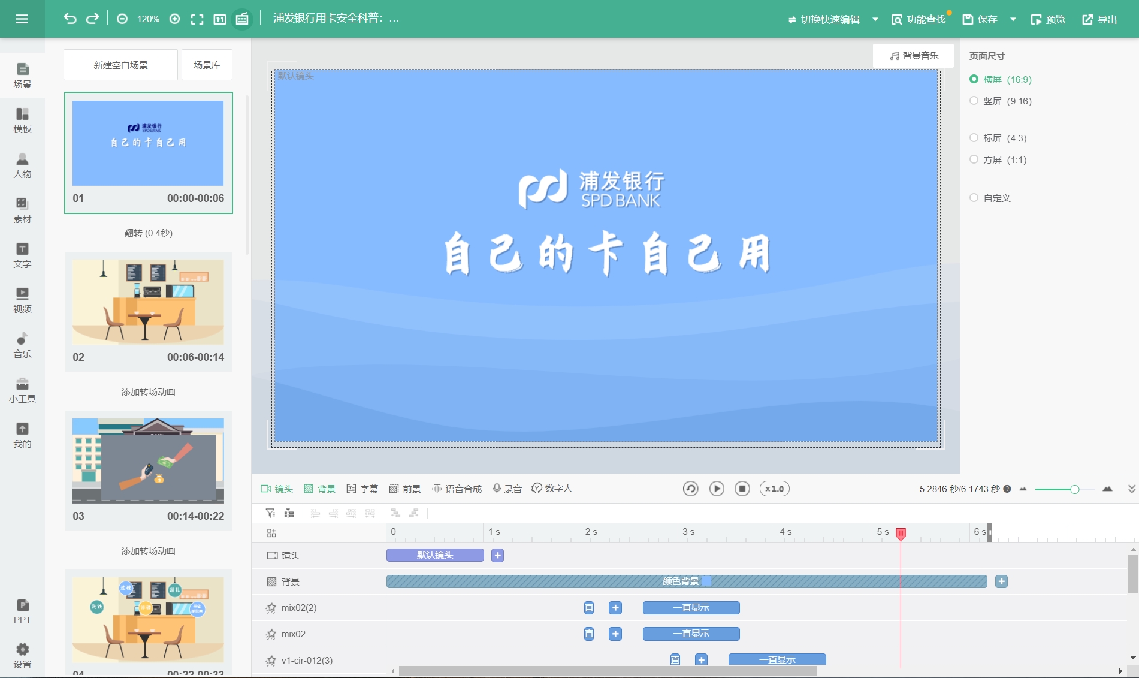
Task: Select scene 03 thumbnail
Action: click(148, 461)
